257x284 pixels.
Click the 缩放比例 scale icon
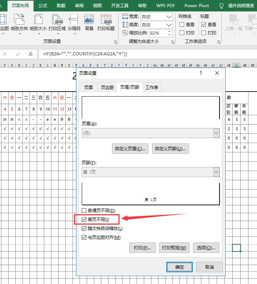[x=125, y=33]
